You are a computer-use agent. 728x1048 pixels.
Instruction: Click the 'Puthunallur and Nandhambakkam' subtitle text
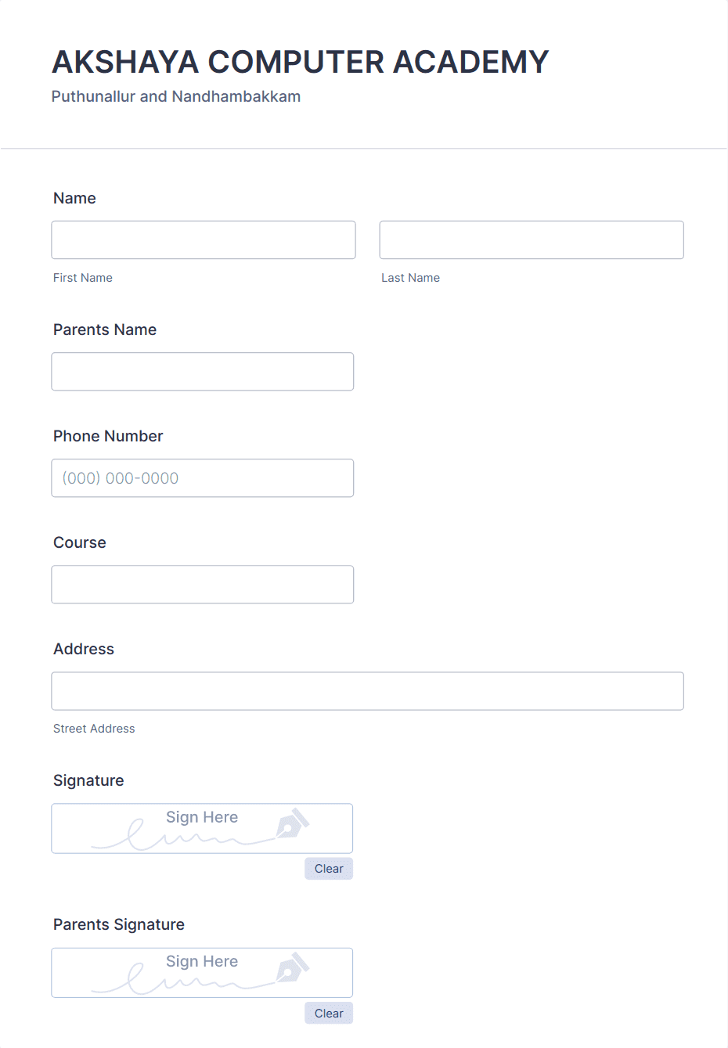tap(175, 96)
